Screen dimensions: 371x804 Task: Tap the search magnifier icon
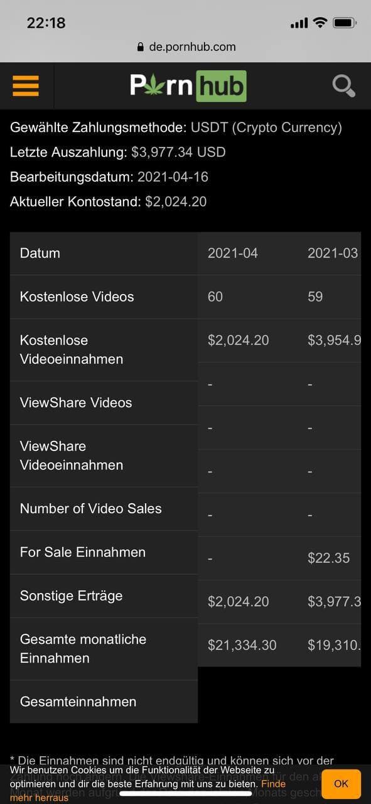click(344, 85)
